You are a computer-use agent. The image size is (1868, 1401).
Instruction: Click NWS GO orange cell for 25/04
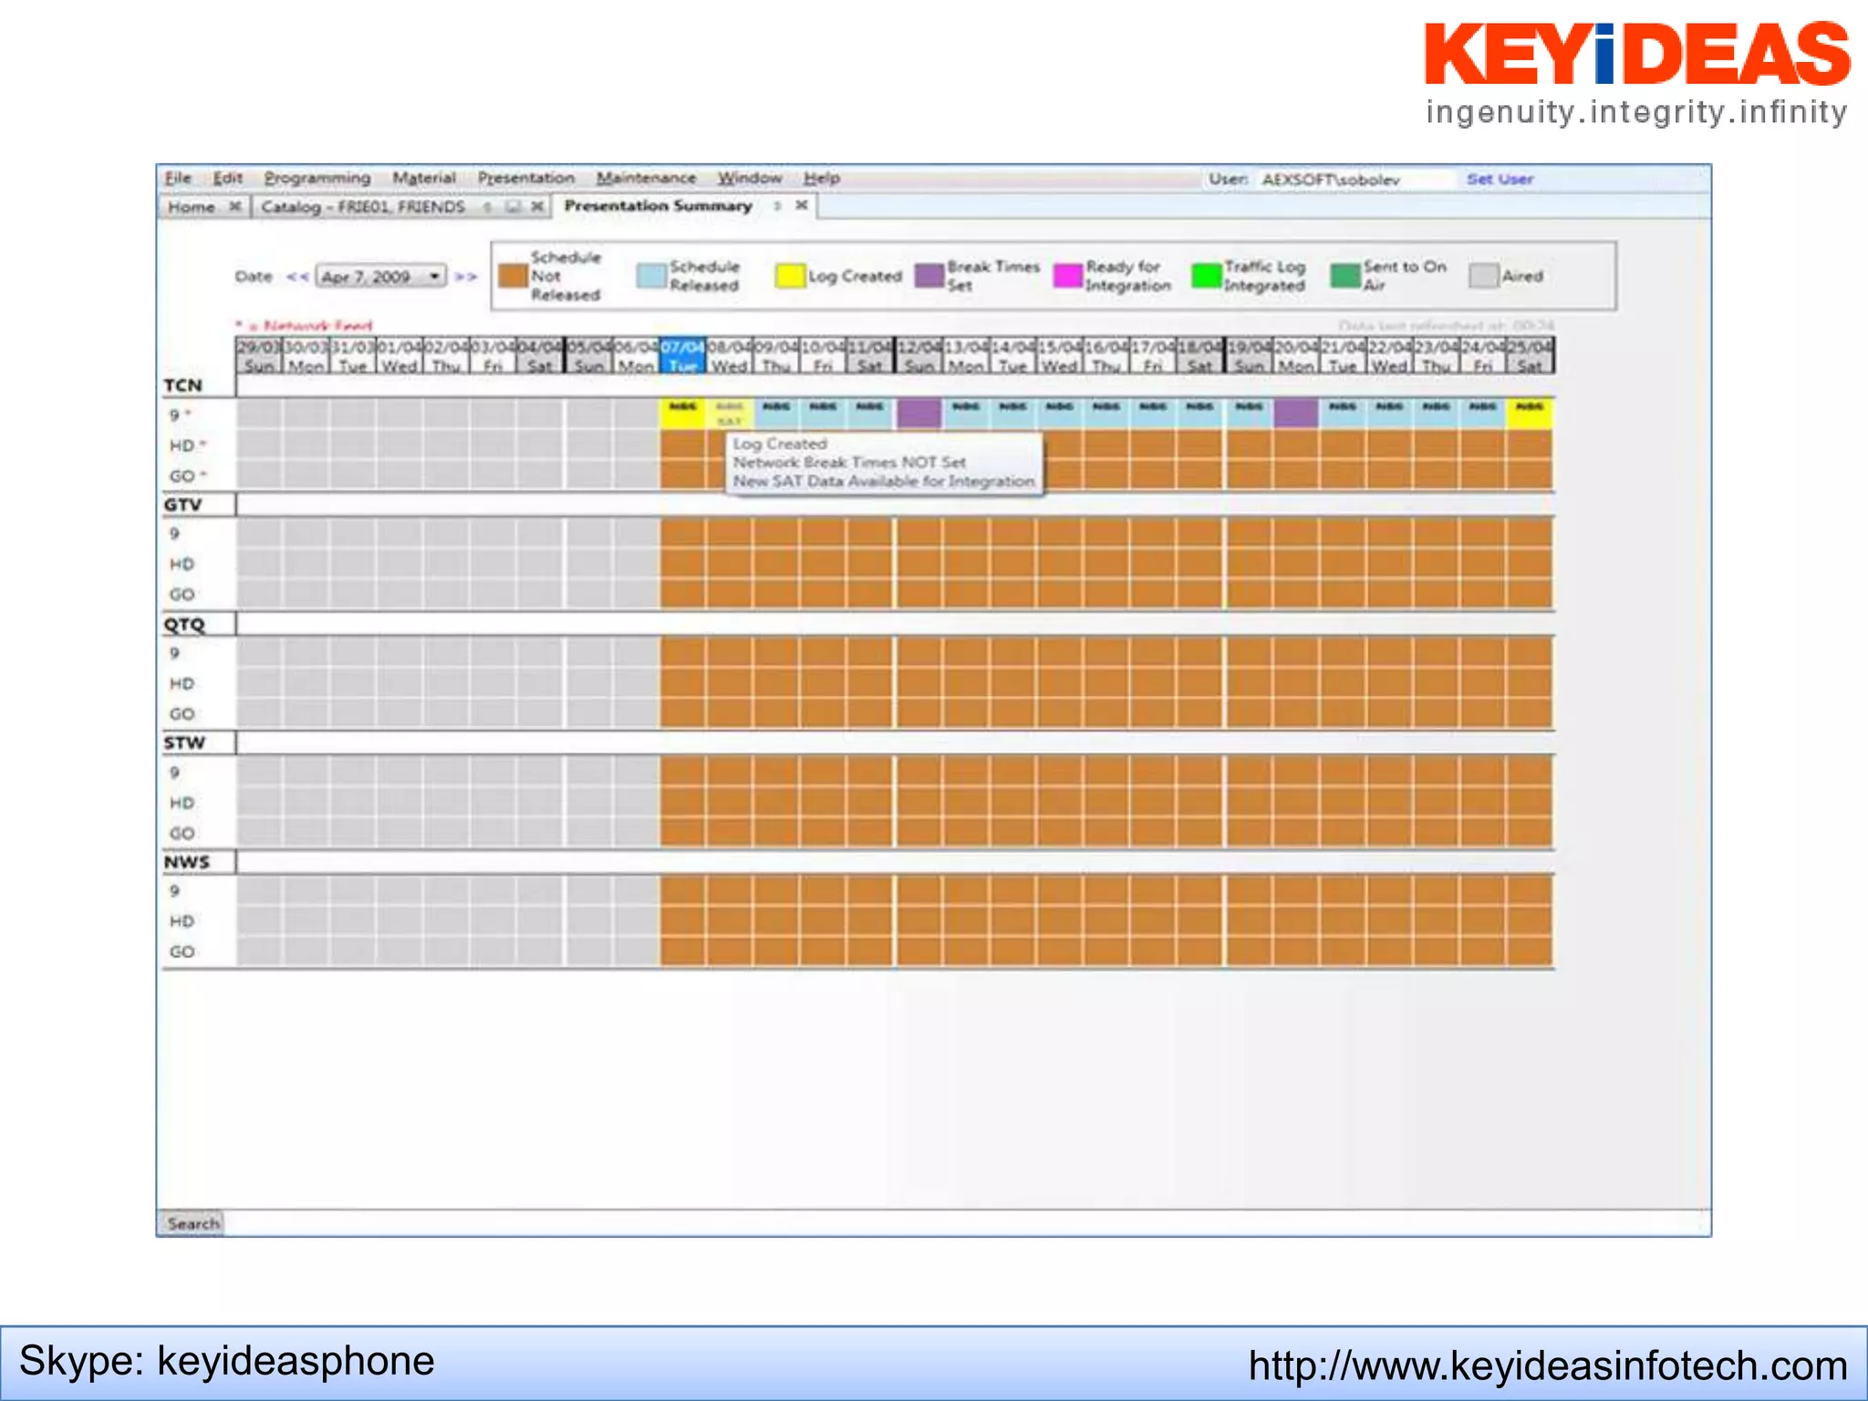pyautogui.click(x=1531, y=951)
